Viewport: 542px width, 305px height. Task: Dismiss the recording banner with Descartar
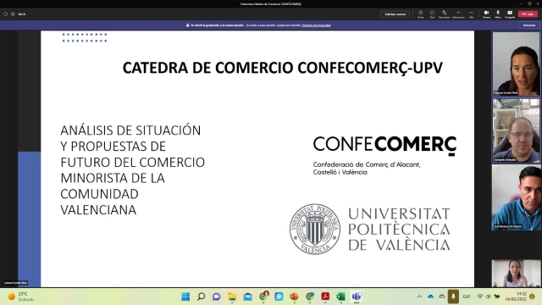528,25
